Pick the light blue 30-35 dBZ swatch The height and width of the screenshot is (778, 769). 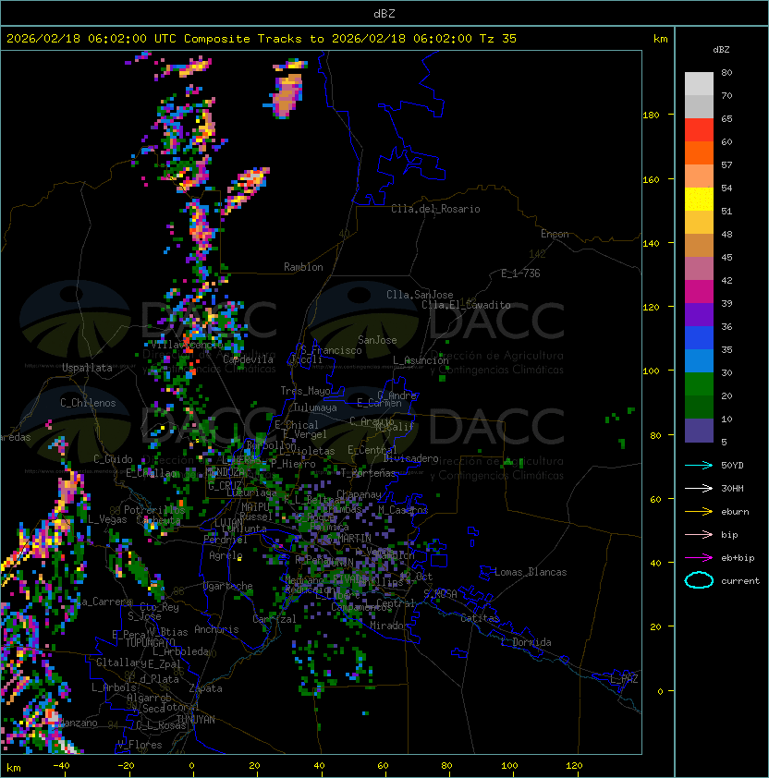tap(699, 360)
